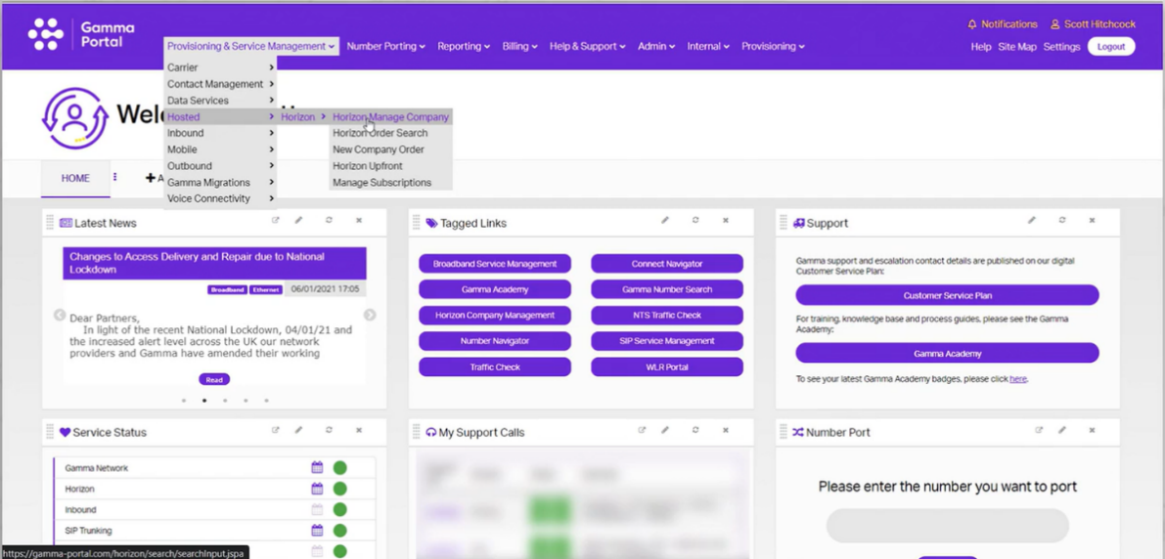
Task: Expand the Voice Connectivity submenu
Action: coord(221,198)
